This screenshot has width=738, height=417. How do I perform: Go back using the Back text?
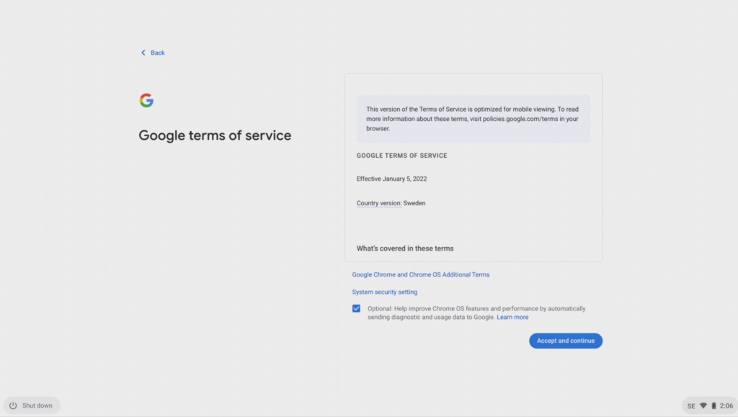158,53
